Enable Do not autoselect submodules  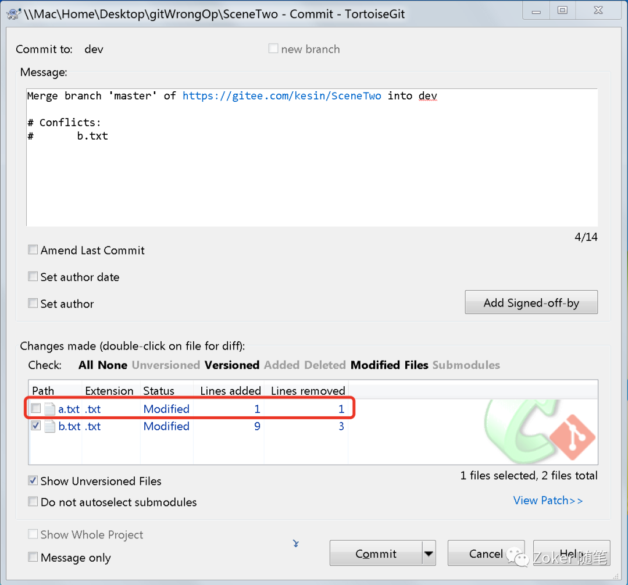click(33, 501)
